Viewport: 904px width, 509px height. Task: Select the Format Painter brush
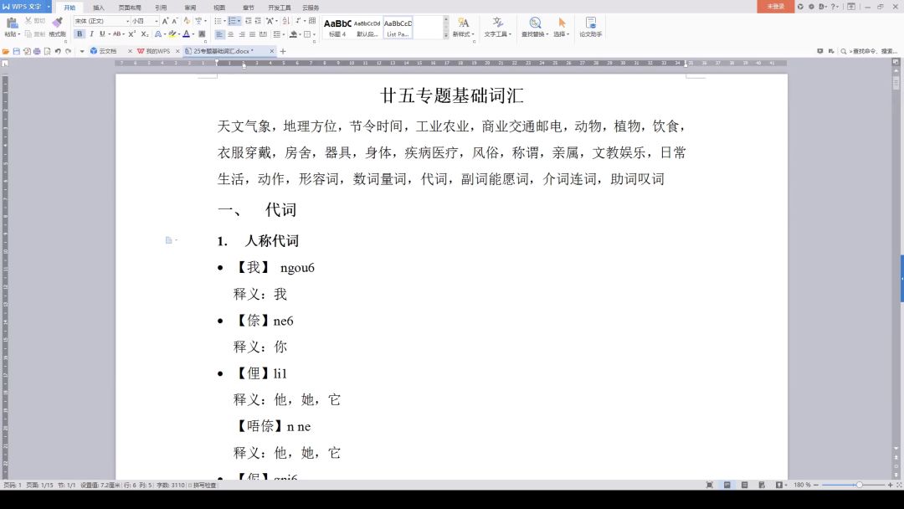(x=57, y=23)
